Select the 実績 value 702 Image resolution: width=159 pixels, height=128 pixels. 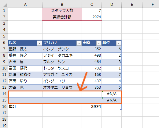pos(92,68)
